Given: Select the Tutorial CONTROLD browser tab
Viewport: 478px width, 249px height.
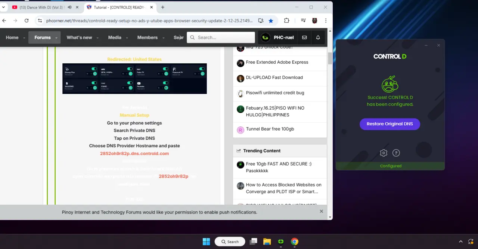Looking at the screenshot, I should tap(120, 7).
